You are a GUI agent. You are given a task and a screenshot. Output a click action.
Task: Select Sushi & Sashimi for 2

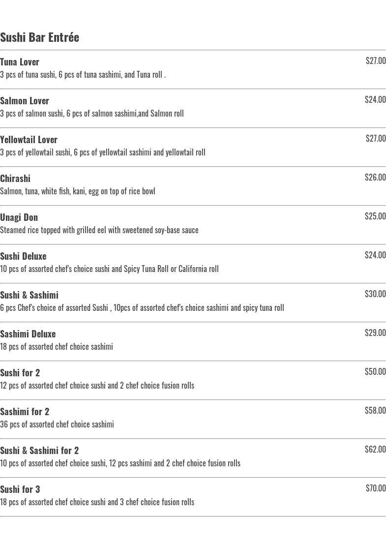coord(39,451)
